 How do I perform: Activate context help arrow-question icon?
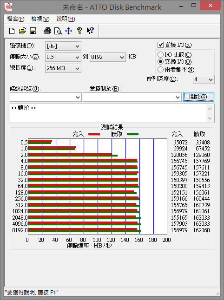coord(90,31)
